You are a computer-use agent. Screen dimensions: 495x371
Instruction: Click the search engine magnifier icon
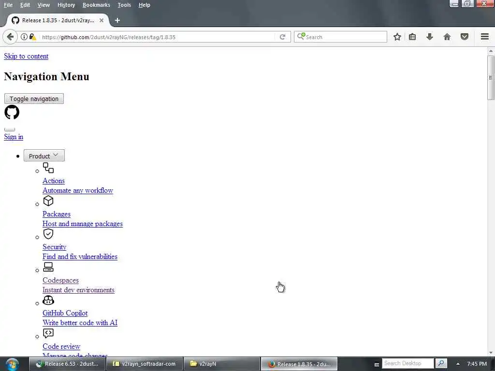click(x=301, y=36)
